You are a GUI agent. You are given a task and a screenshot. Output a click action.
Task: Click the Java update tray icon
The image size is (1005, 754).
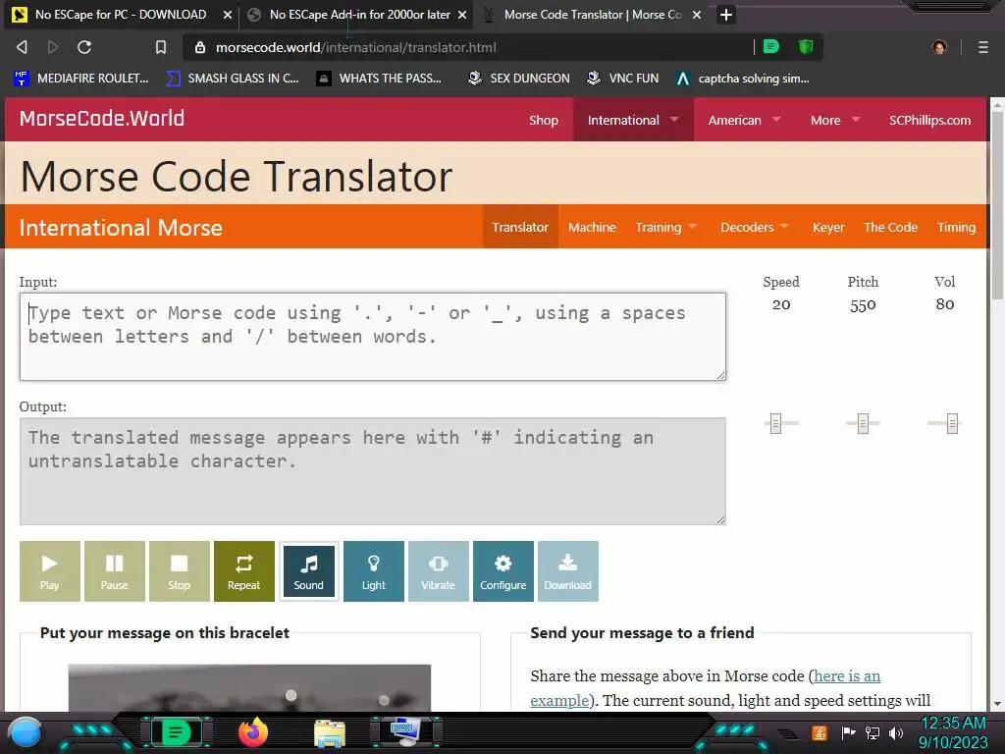point(820,732)
